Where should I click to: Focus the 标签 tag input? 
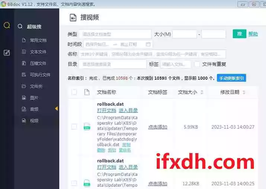pos(175,64)
